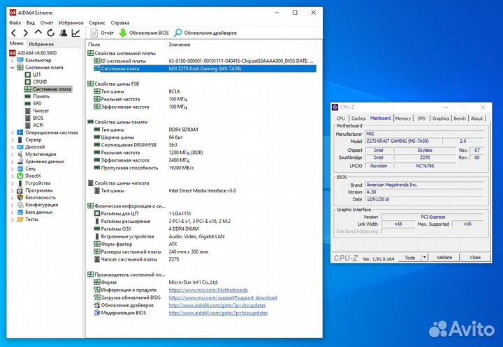503x347 pixels.
Task: Select the SPD item under Системная плата
Action: pos(37,104)
